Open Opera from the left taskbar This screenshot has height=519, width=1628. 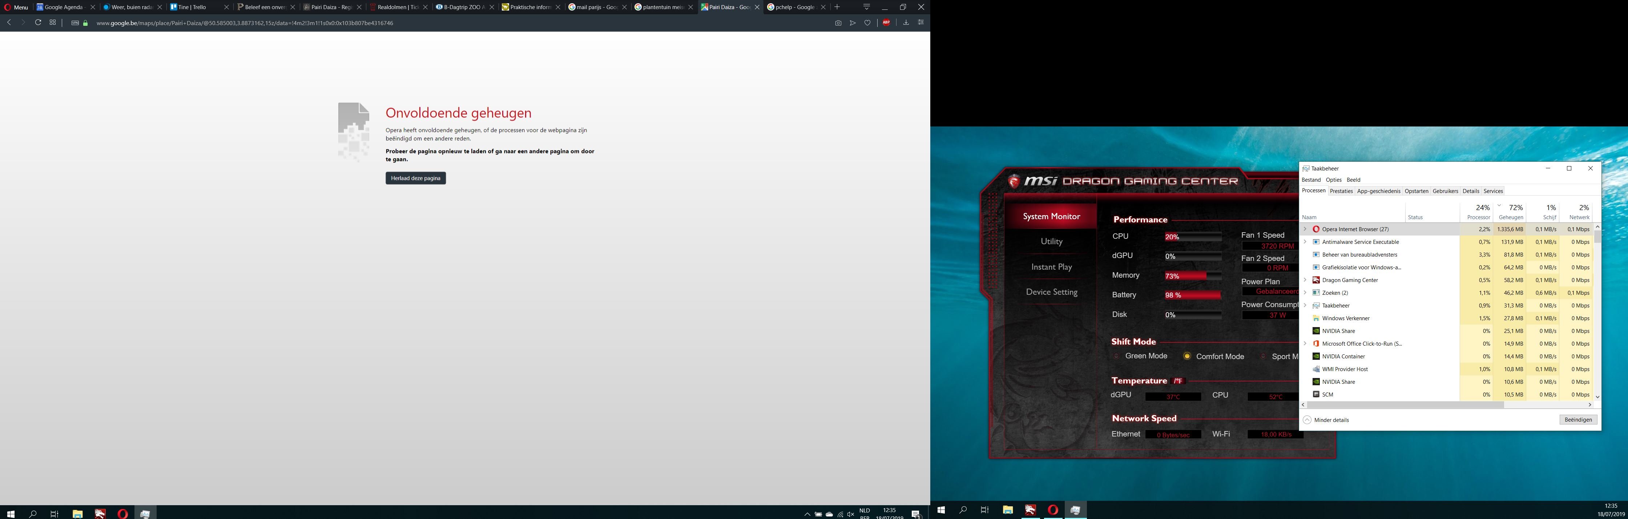coord(122,513)
